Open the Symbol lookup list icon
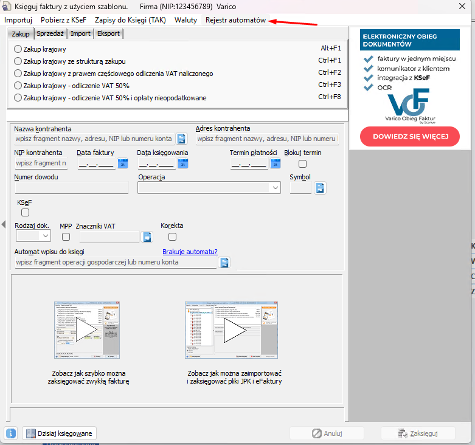475x445 pixels. coord(320,188)
